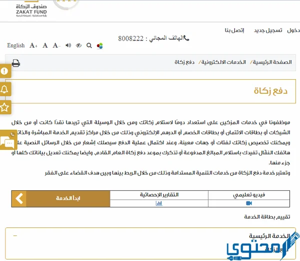Click the دفع زكاة page title
This screenshot has height=261, width=300.
(270, 91)
